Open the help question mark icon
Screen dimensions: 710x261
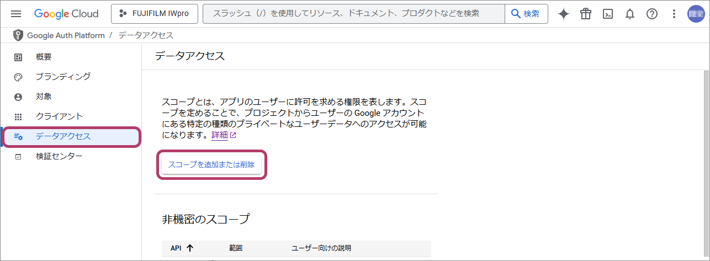click(x=651, y=14)
